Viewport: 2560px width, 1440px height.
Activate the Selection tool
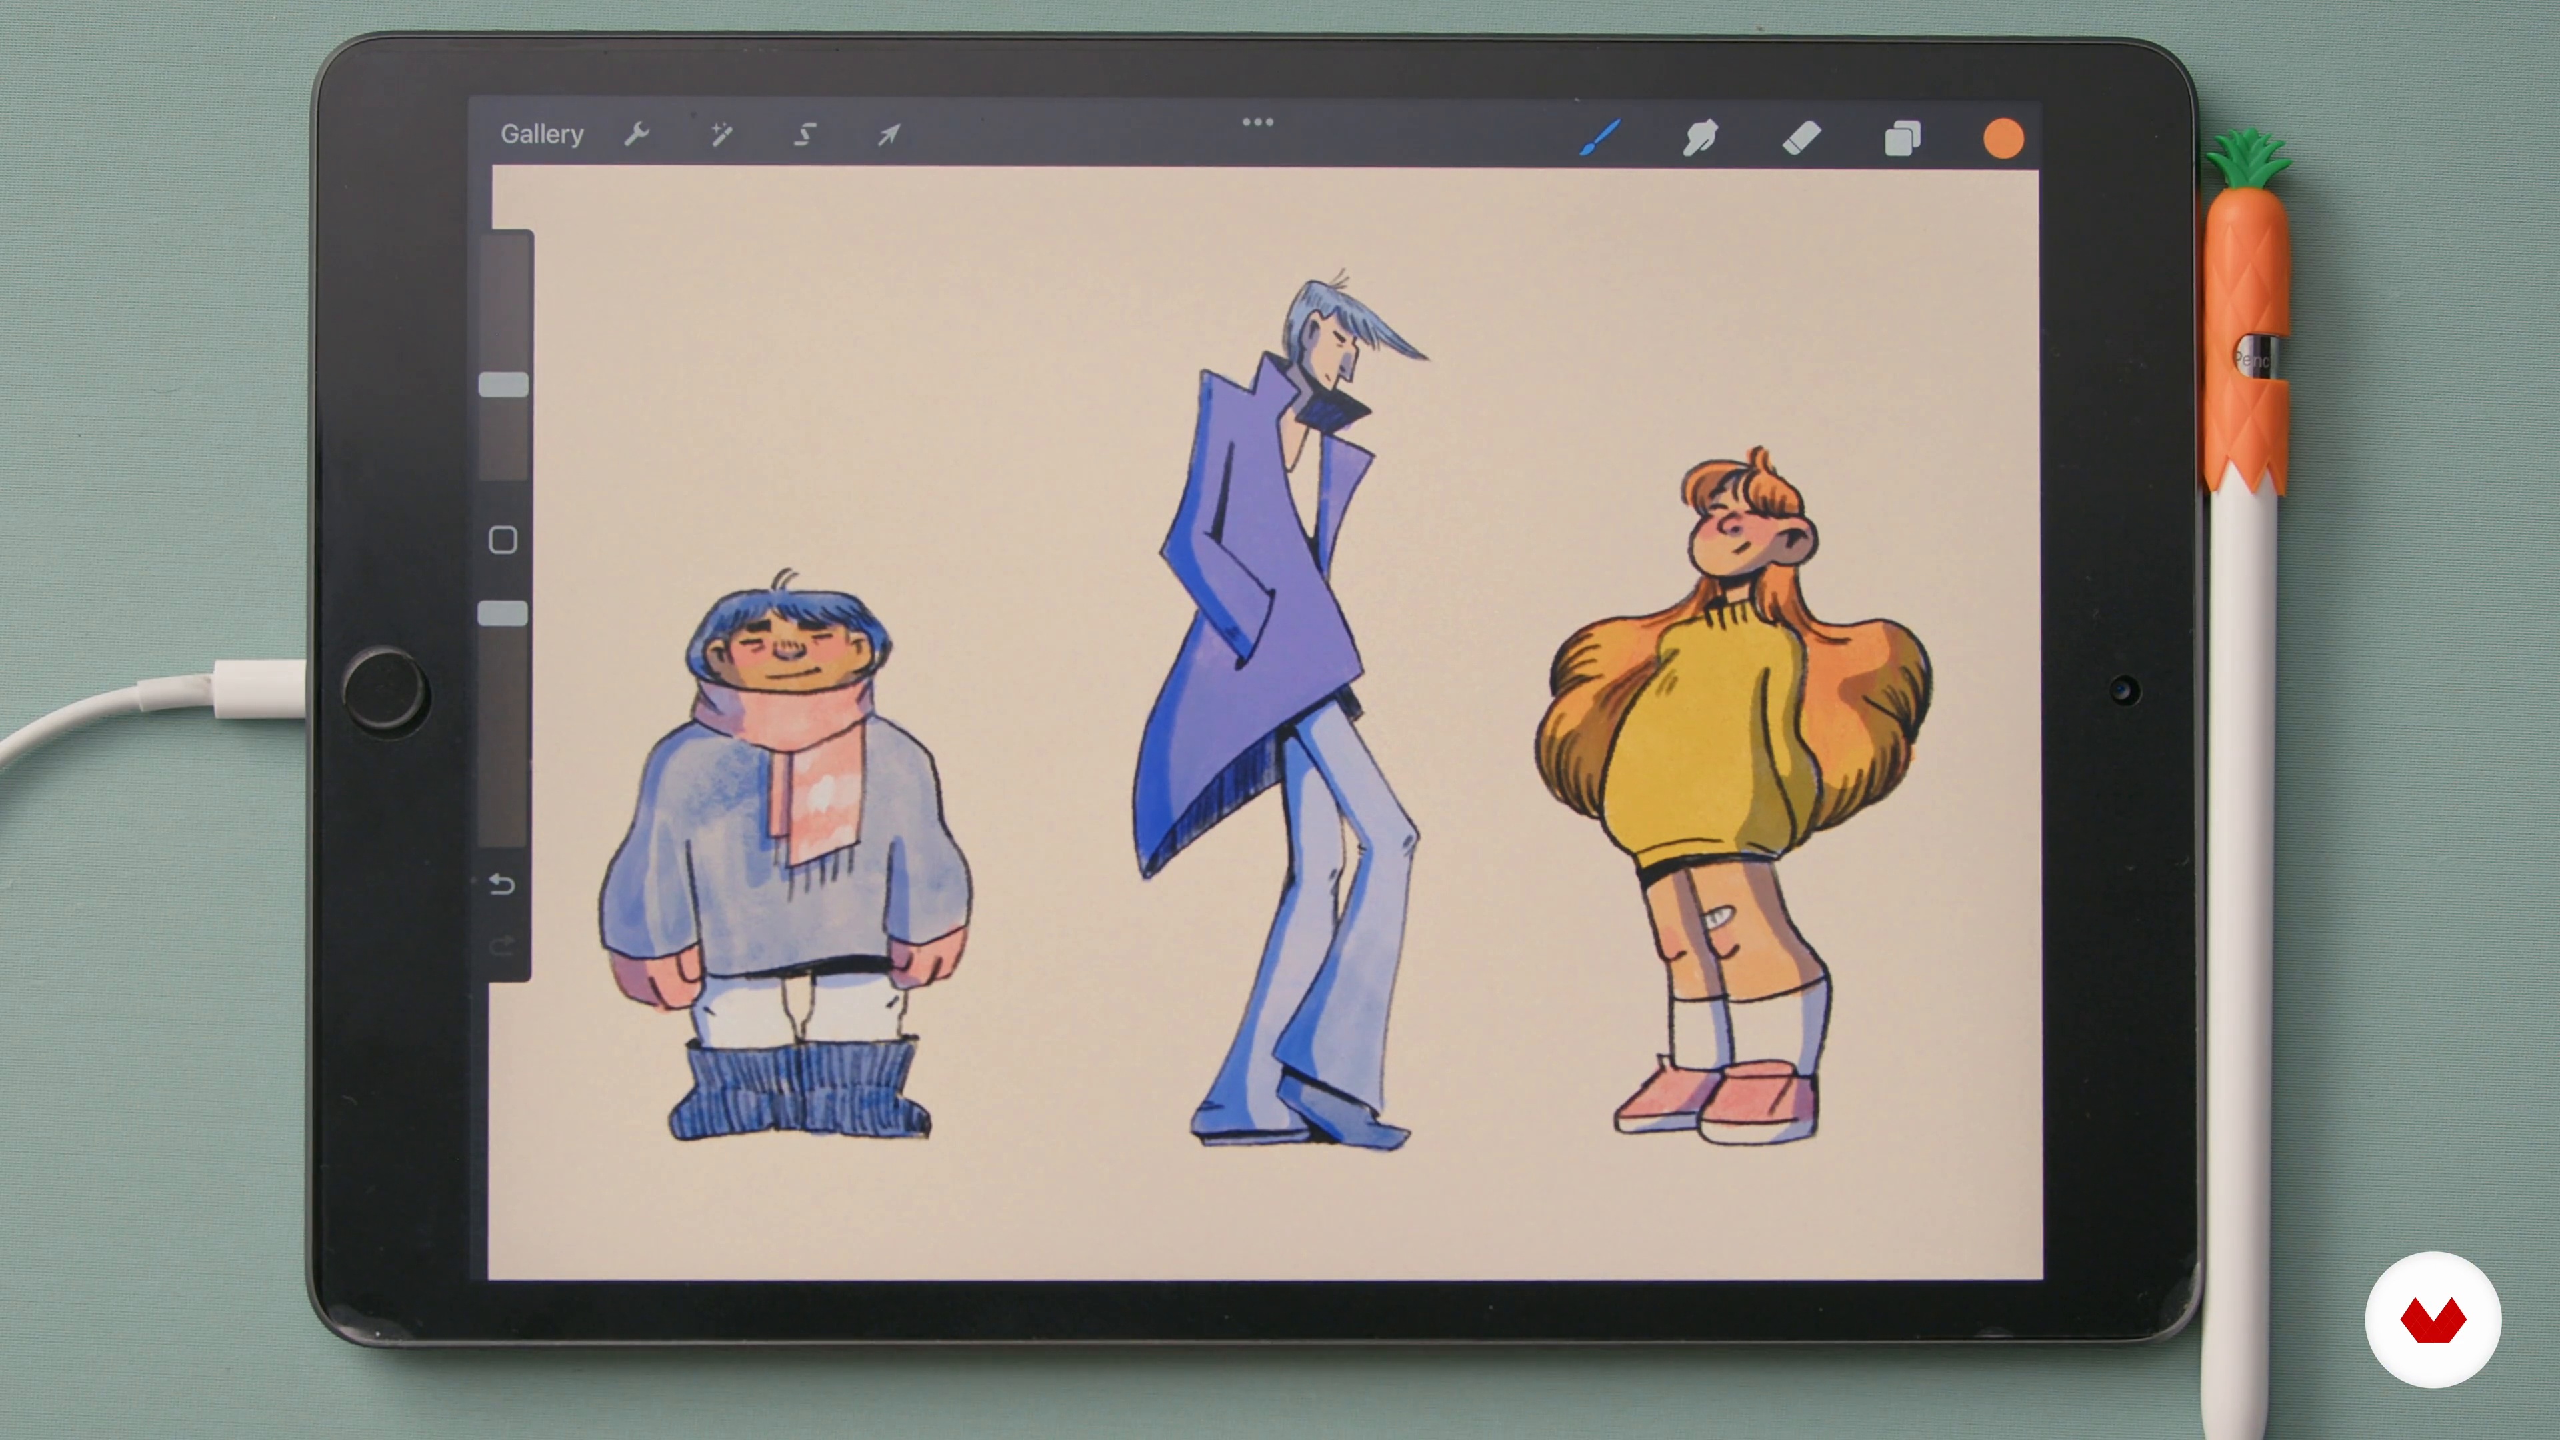point(805,134)
